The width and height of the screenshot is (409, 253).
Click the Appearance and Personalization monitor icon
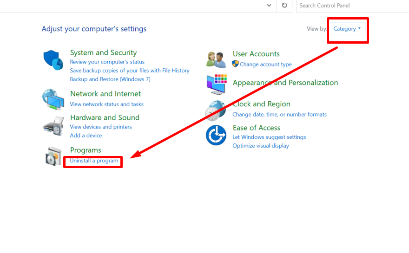click(217, 84)
